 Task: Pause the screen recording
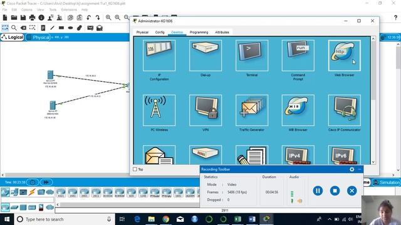coord(318,191)
